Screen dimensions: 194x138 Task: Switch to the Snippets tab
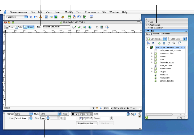click(166, 34)
